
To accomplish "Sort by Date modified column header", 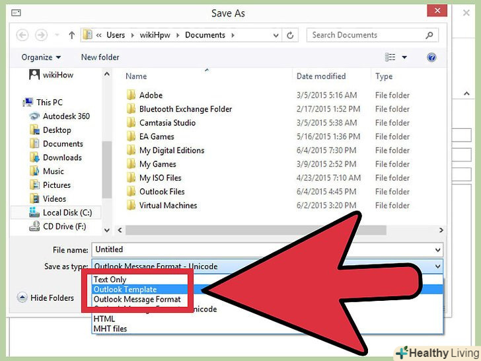I will (x=321, y=76).
